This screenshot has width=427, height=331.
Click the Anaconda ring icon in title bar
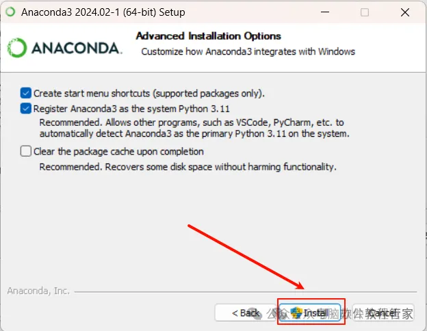tap(11, 12)
